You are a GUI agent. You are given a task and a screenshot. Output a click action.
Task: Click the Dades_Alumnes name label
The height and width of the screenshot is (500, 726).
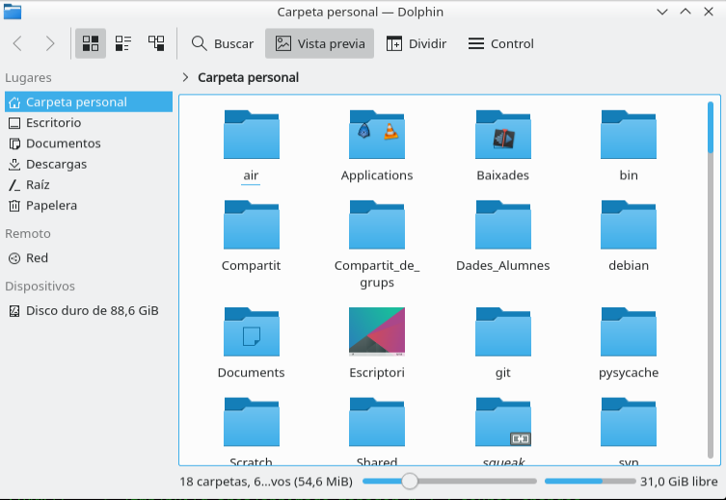(x=503, y=266)
